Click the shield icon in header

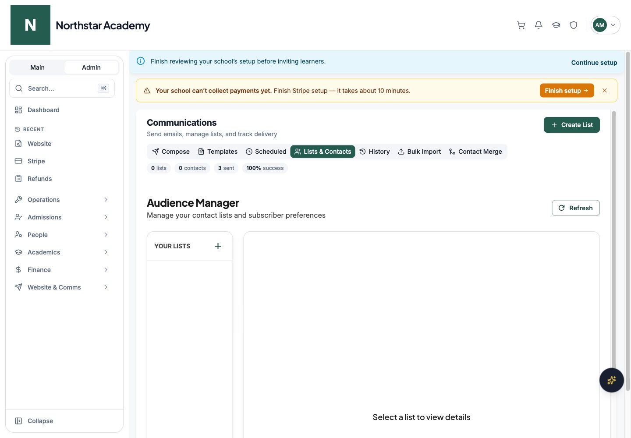pyautogui.click(x=574, y=25)
